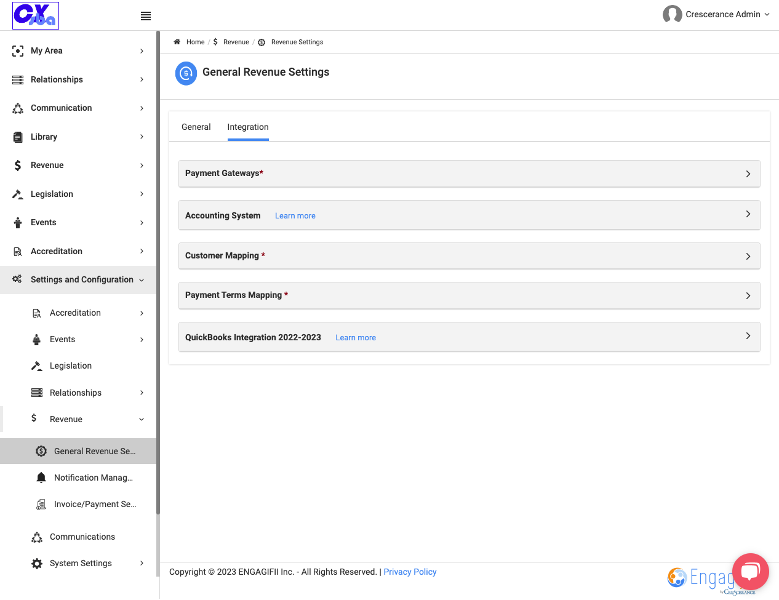Click the Accreditation icon in the main sidebar
779x600 pixels.
(x=18, y=252)
